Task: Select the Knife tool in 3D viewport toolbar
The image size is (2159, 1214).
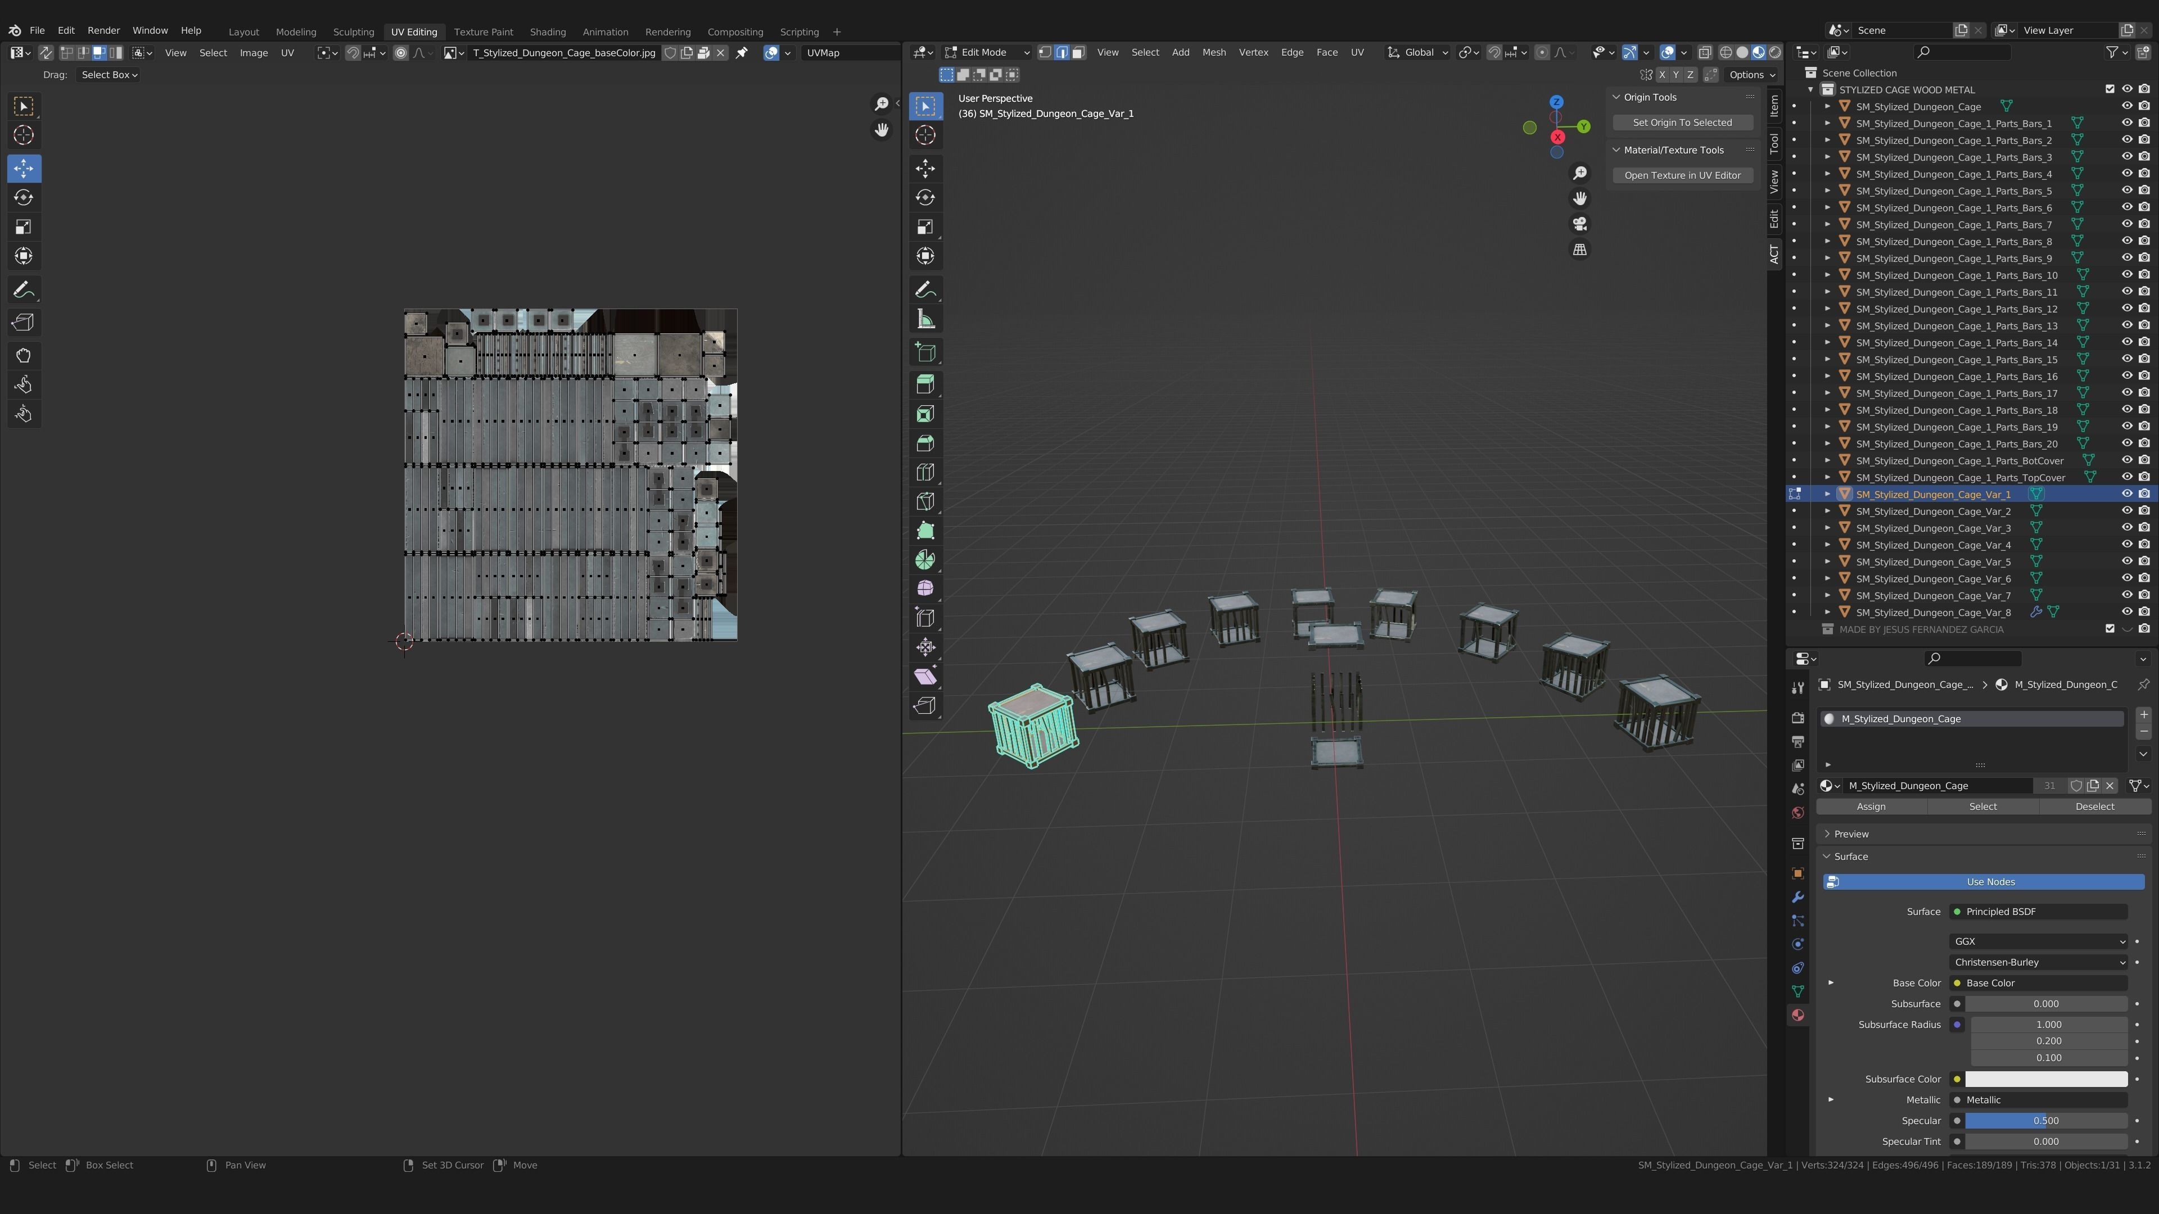Action: point(925,502)
